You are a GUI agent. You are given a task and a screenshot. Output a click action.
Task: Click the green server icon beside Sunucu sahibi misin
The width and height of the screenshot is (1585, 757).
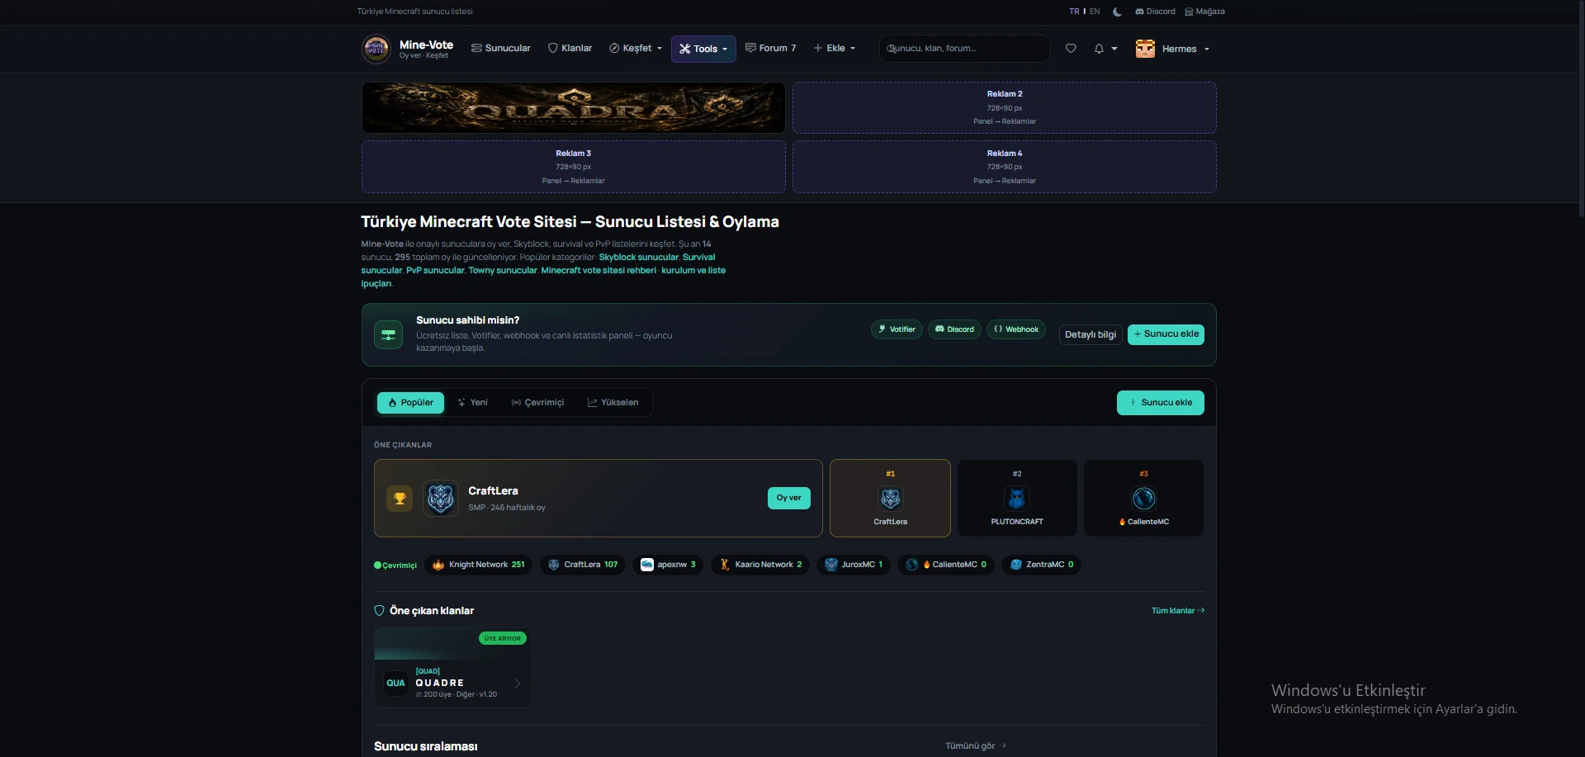389,334
